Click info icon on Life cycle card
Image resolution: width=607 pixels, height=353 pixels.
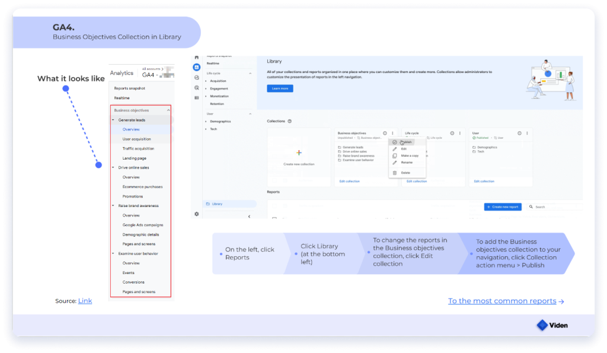(x=452, y=133)
